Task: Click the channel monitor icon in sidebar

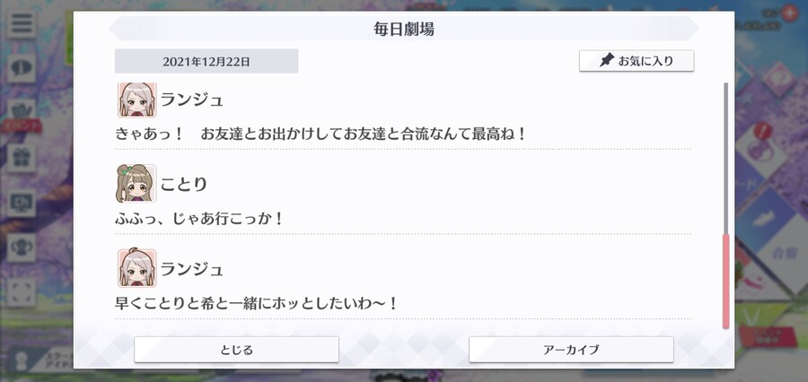Action: (22, 203)
